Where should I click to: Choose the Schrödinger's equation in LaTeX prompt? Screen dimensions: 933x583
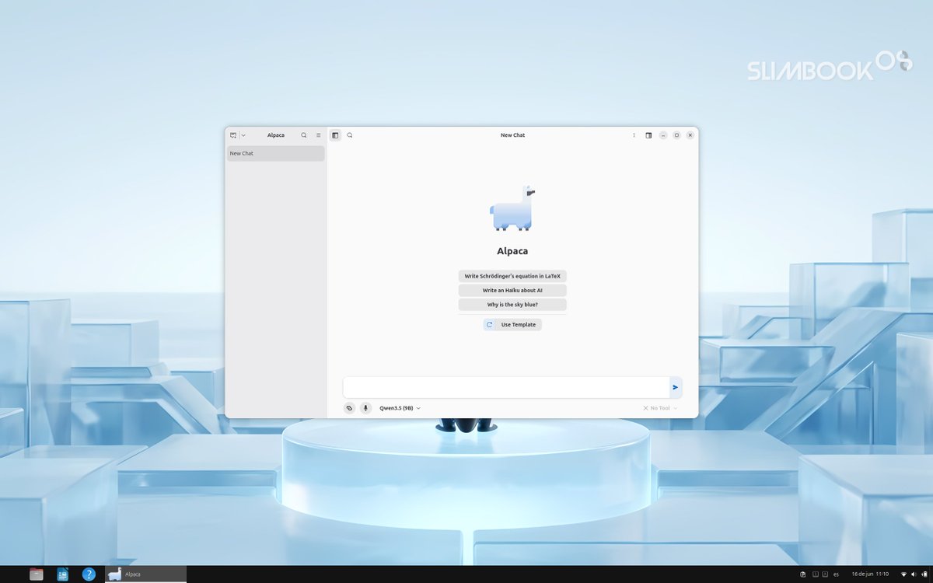pyautogui.click(x=512, y=276)
